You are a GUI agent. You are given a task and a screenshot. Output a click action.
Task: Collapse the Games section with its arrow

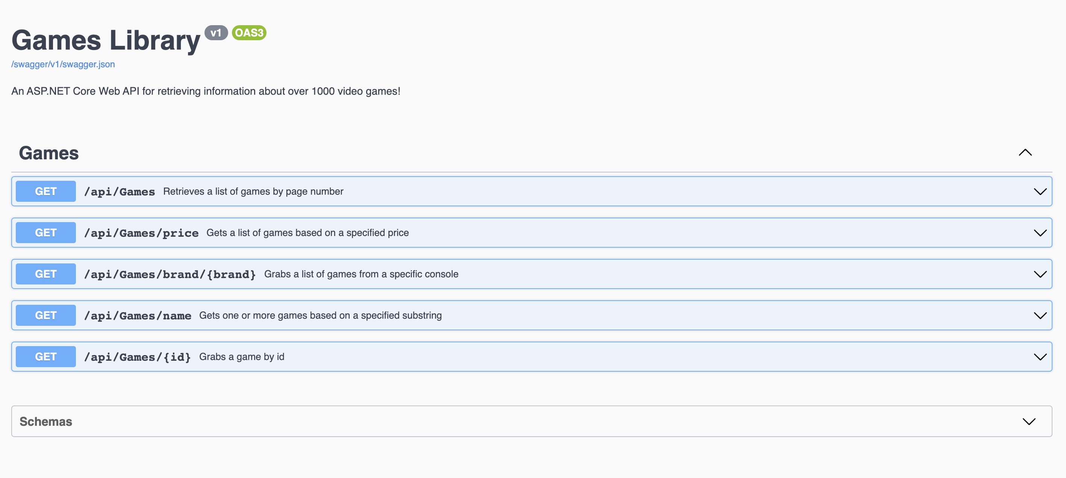pyautogui.click(x=1025, y=153)
